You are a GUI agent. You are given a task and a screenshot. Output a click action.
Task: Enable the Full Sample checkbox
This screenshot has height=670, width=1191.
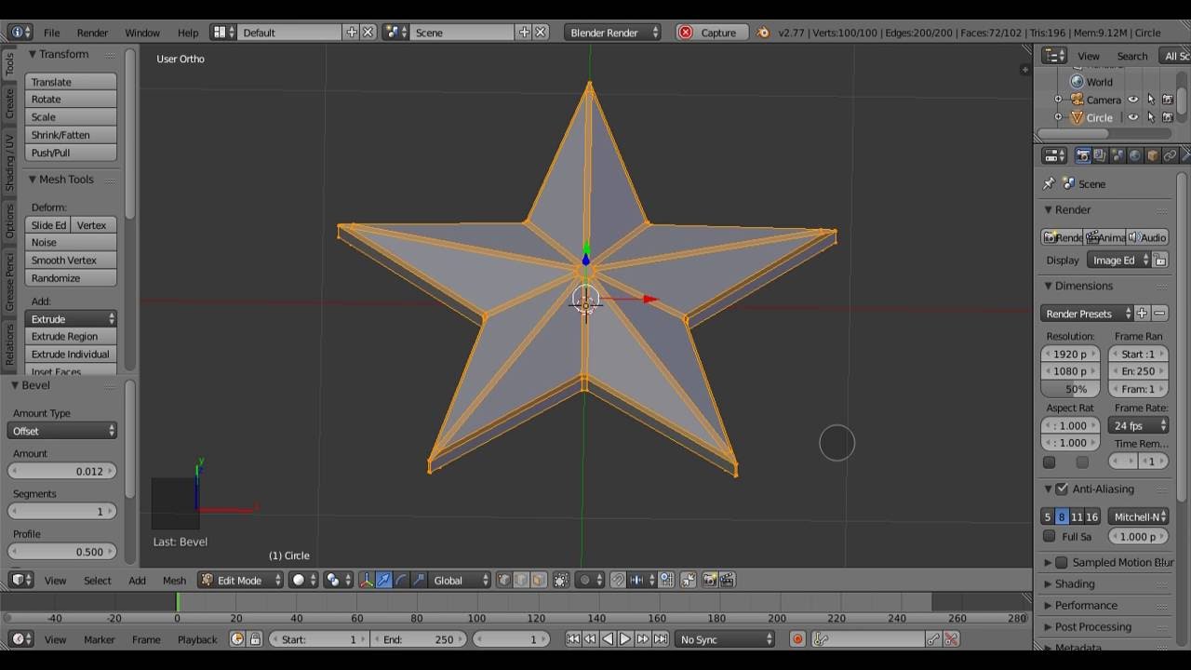1050,536
